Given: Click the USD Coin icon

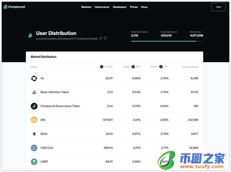Looking at the screenshot, I should pyautogui.click(x=34, y=148).
